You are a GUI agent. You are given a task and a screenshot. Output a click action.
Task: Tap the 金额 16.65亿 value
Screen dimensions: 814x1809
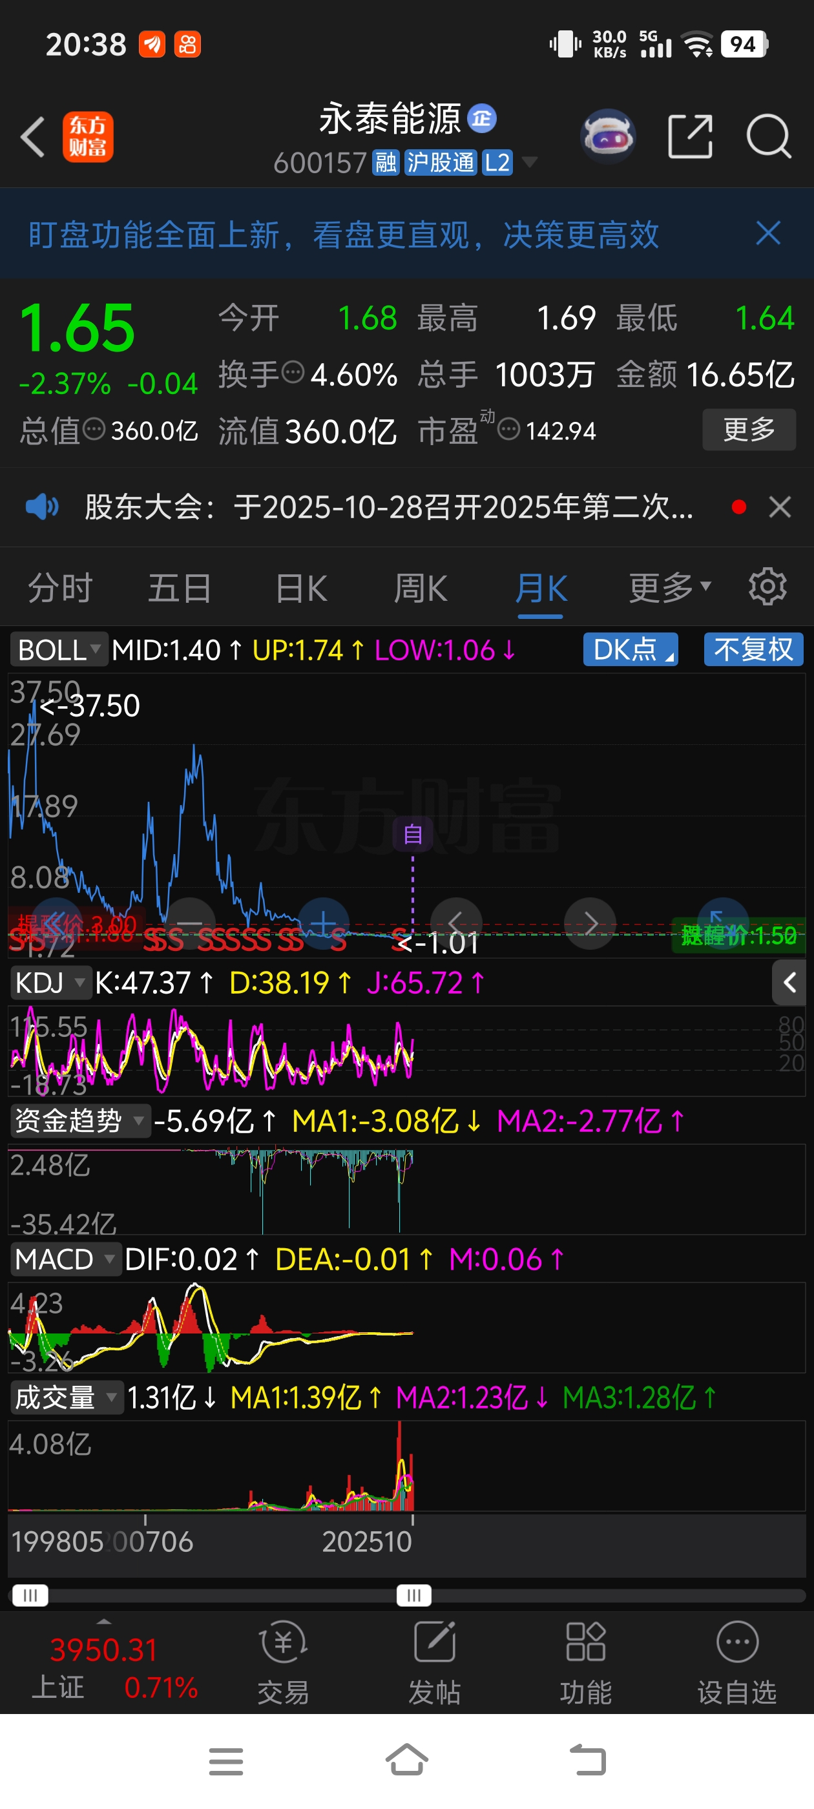[740, 374]
